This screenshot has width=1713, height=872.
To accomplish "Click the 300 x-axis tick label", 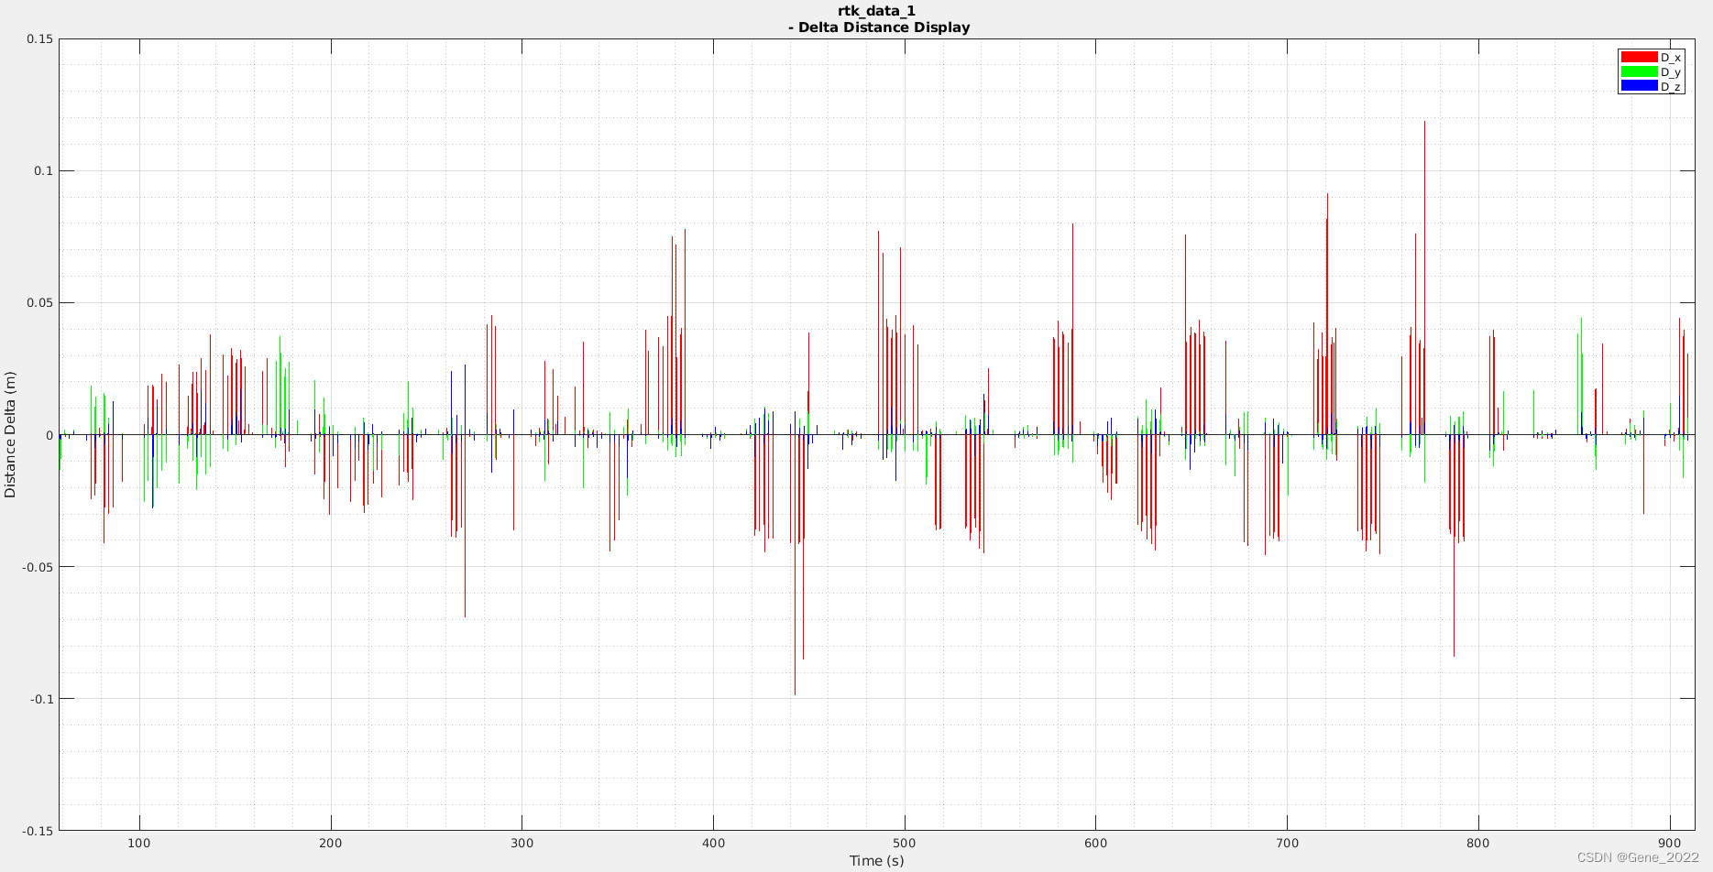I will [522, 843].
